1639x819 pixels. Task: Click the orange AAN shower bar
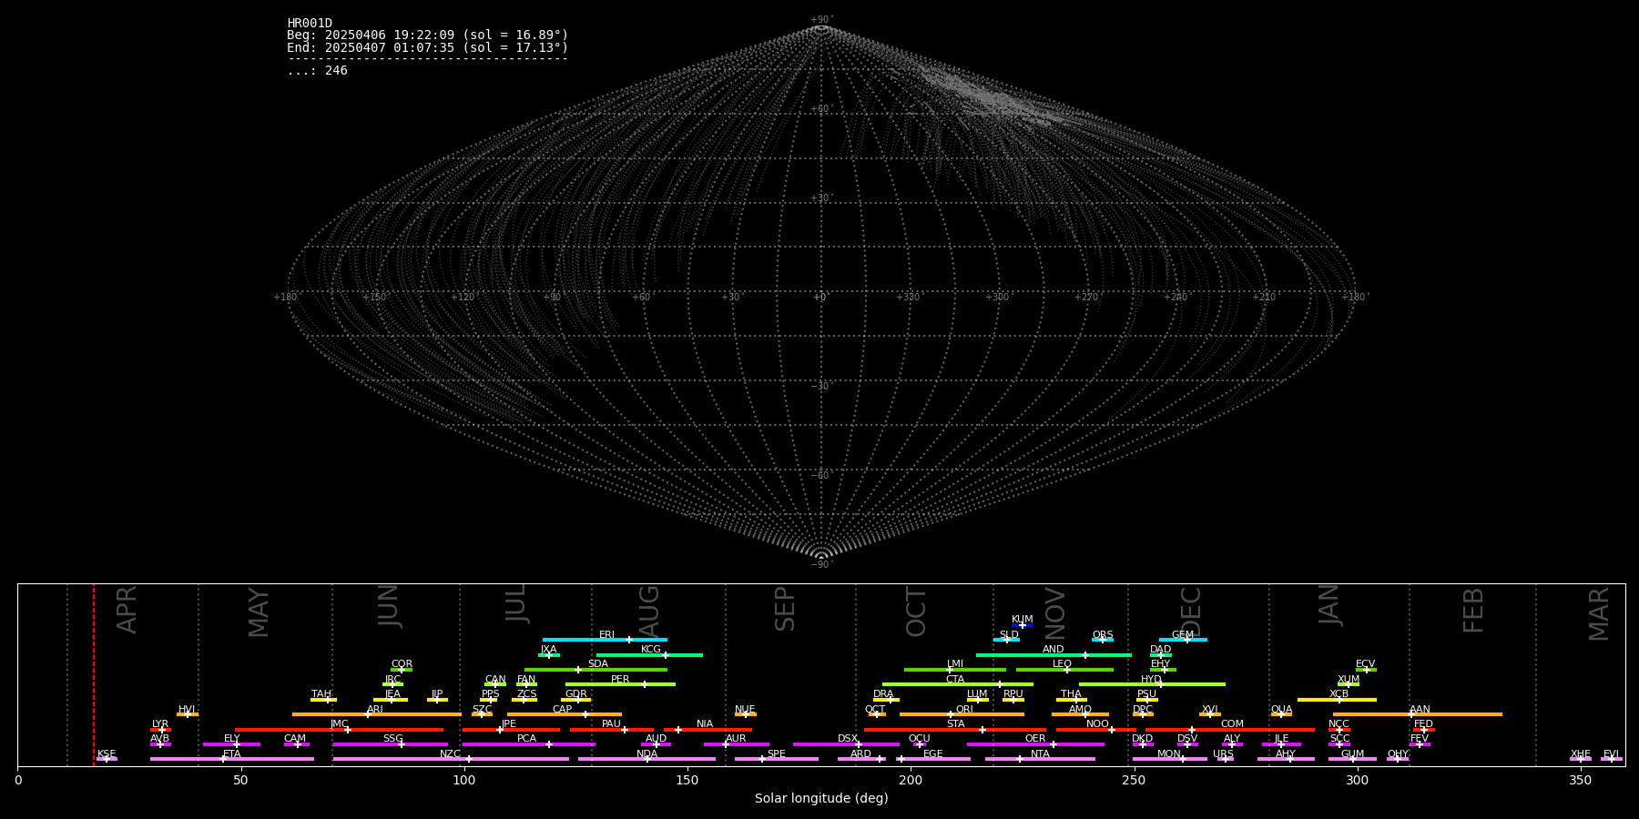pos(1418,714)
